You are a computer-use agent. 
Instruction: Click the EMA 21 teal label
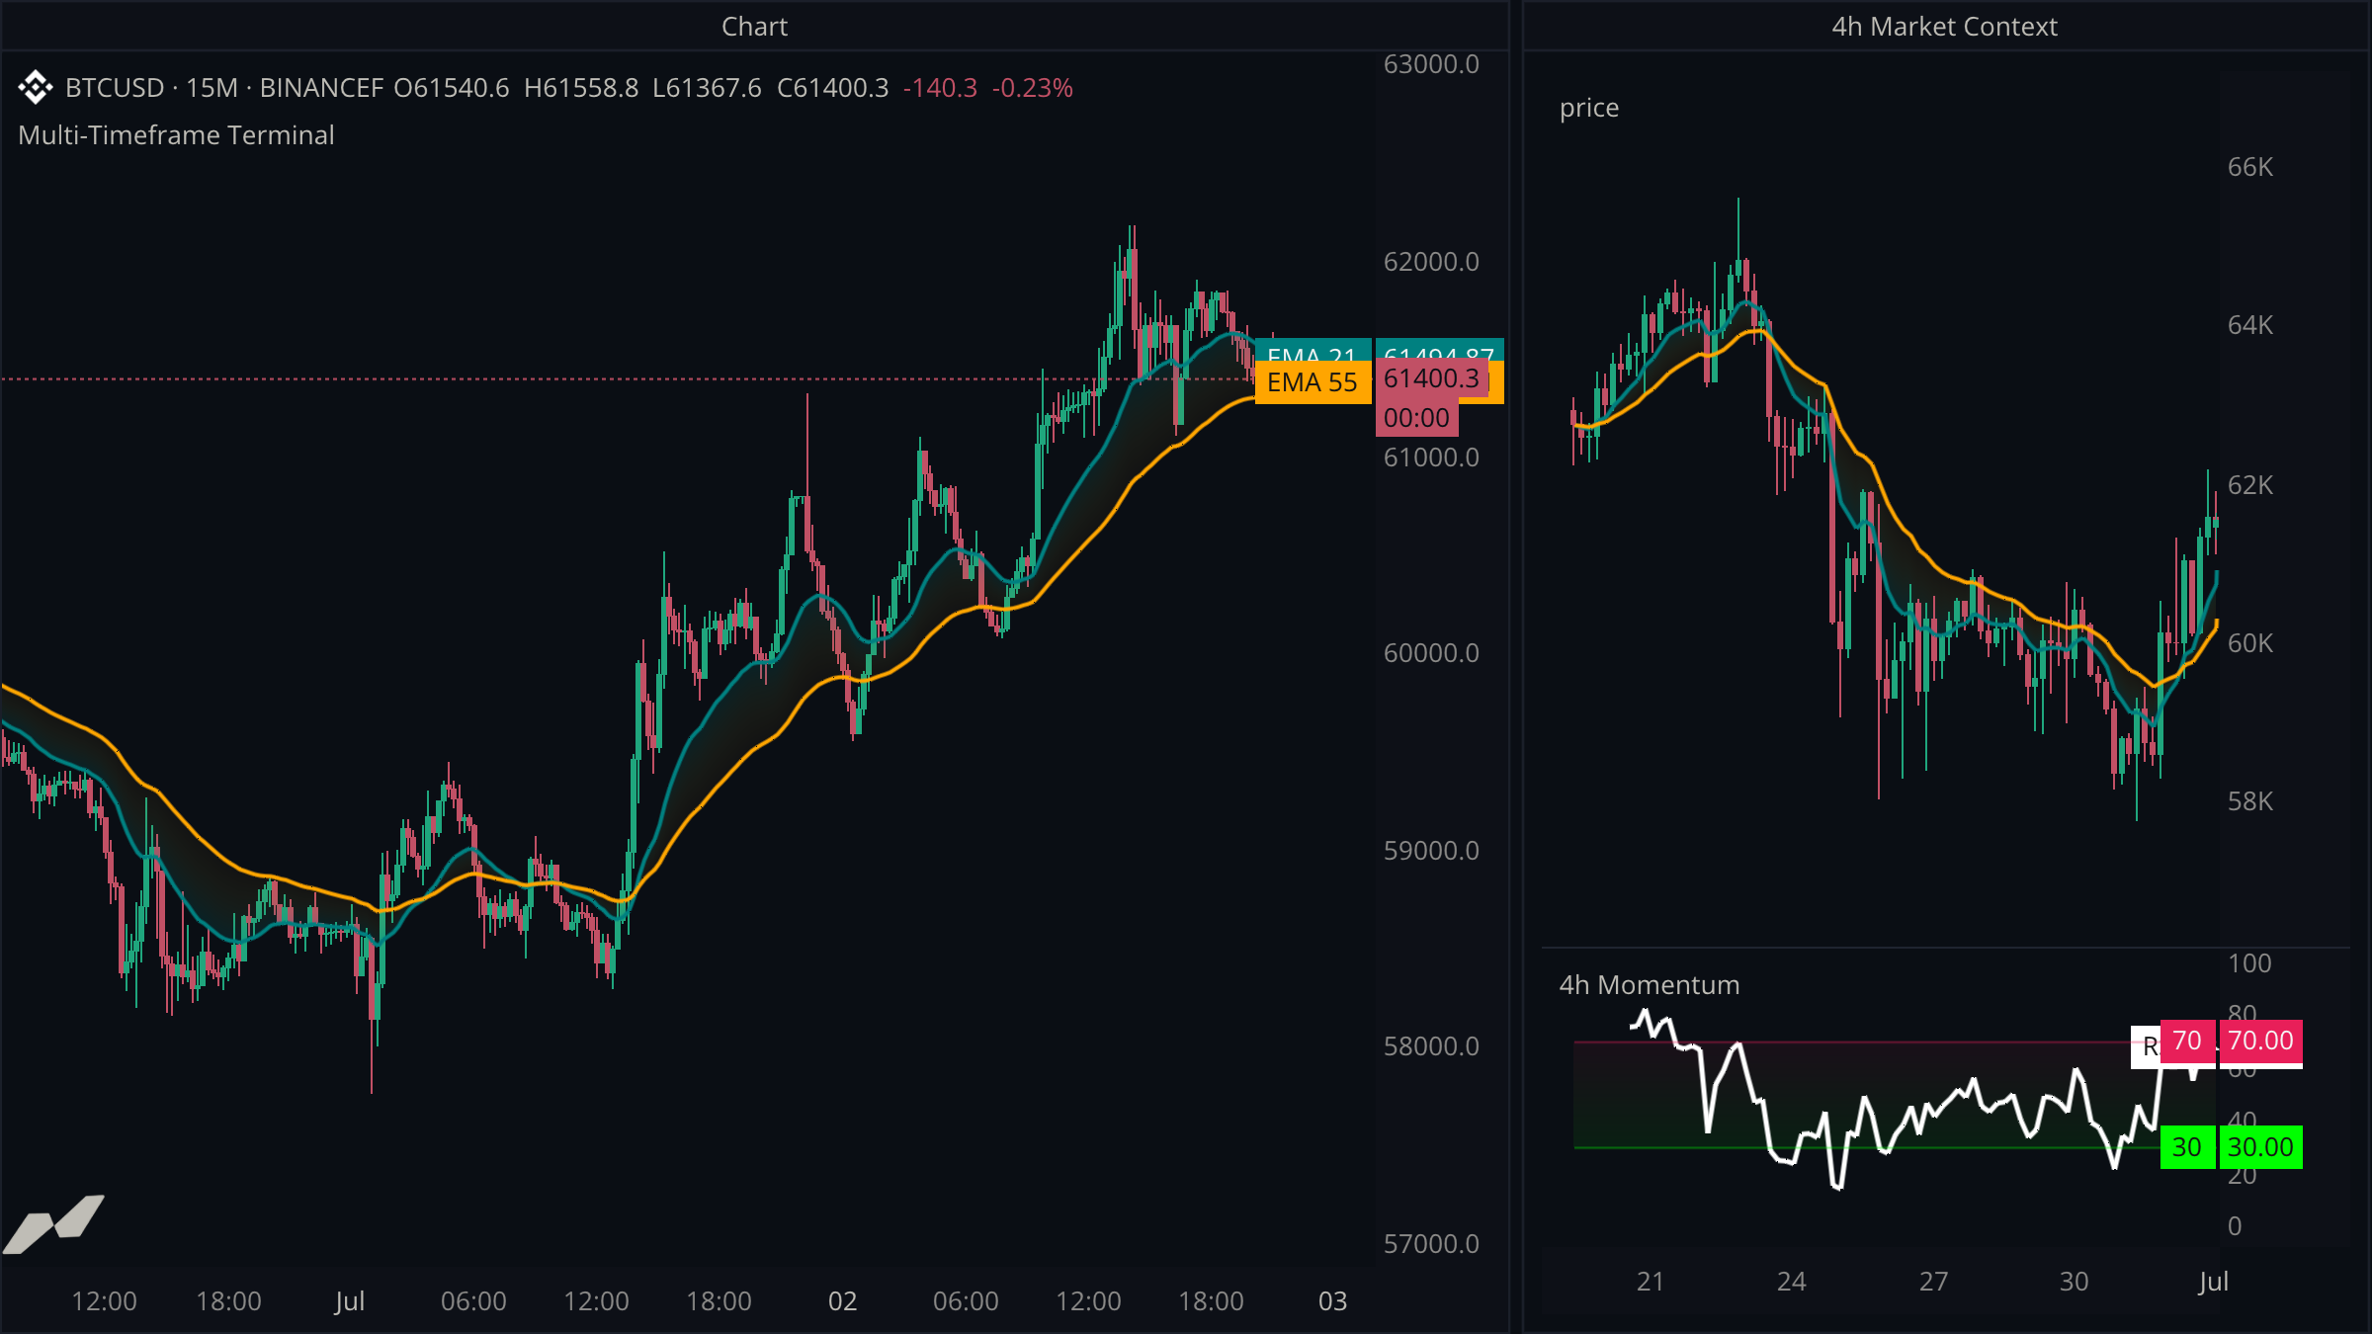point(1313,351)
